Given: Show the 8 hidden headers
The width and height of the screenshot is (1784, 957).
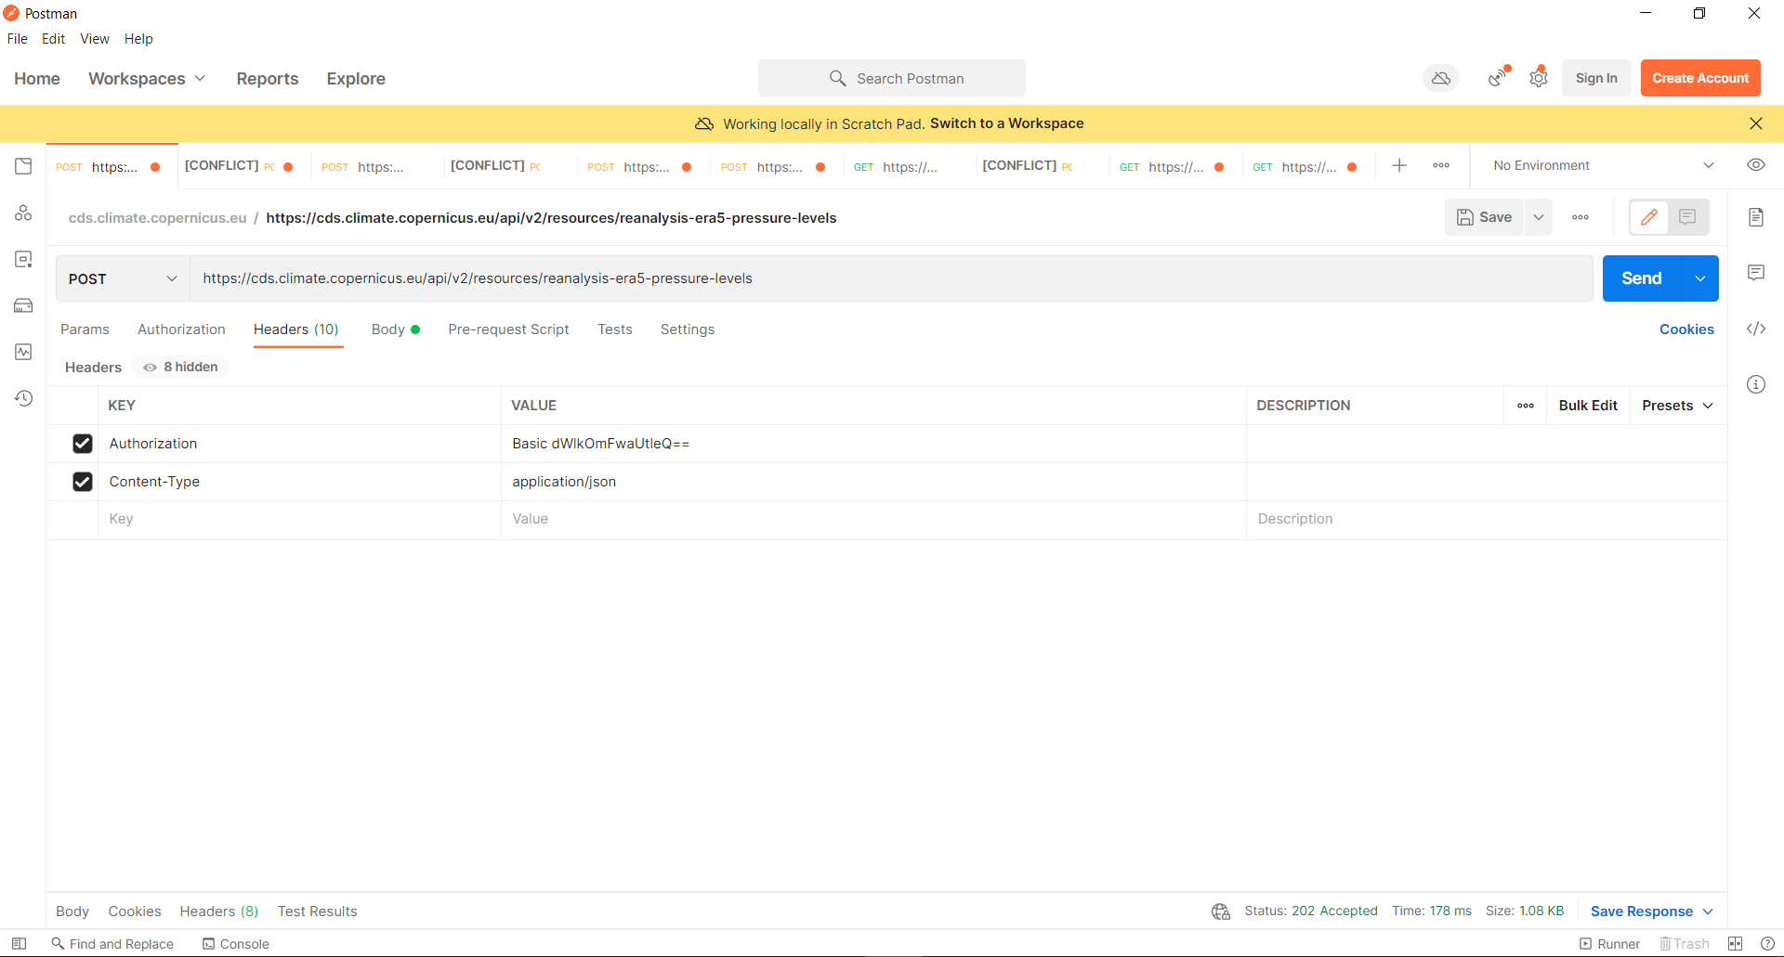Looking at the screenshot, I should tap(180, 367).
